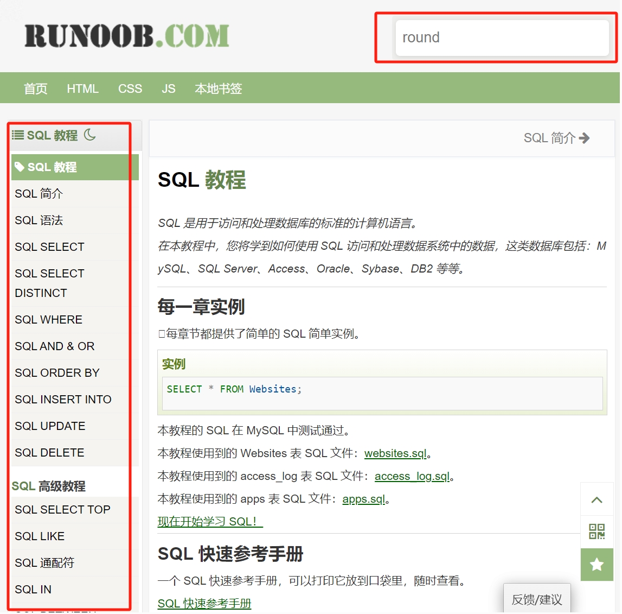Go to SQL 通配符 in sidebar
622x614 pixels.
click(x=44, y=563)
